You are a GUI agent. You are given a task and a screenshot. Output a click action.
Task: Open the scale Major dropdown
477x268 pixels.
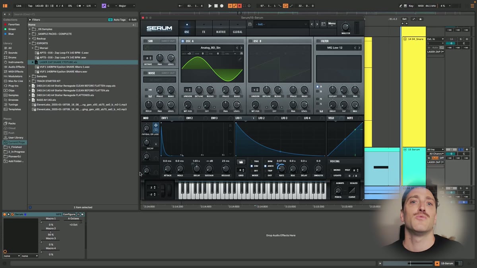tap(127, 6)
